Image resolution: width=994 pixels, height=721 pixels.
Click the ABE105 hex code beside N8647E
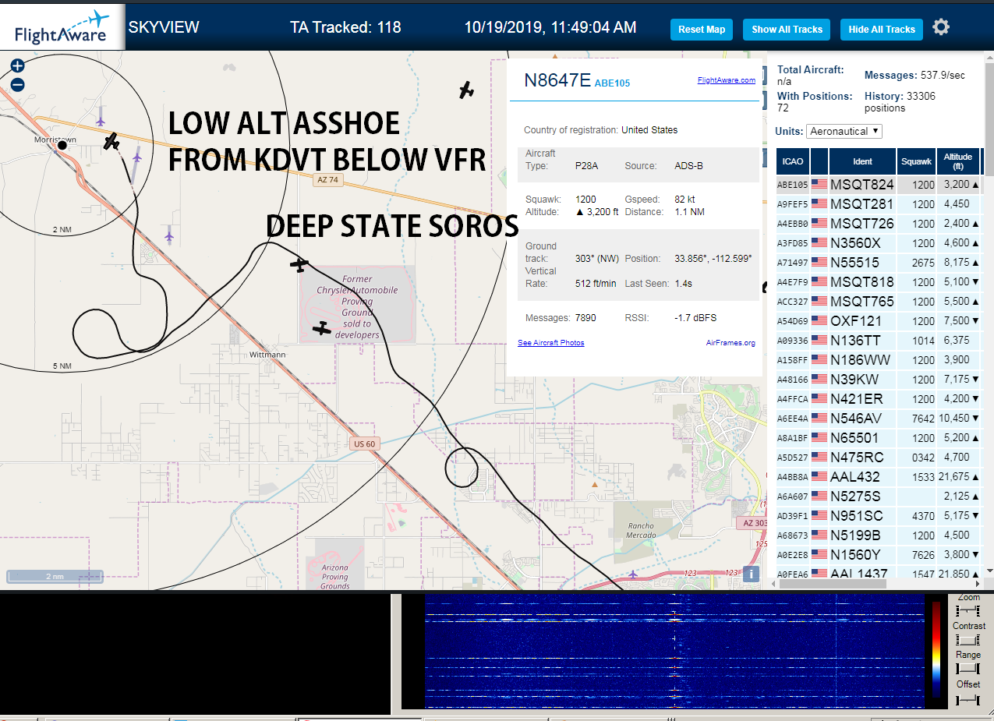point(613,83)
